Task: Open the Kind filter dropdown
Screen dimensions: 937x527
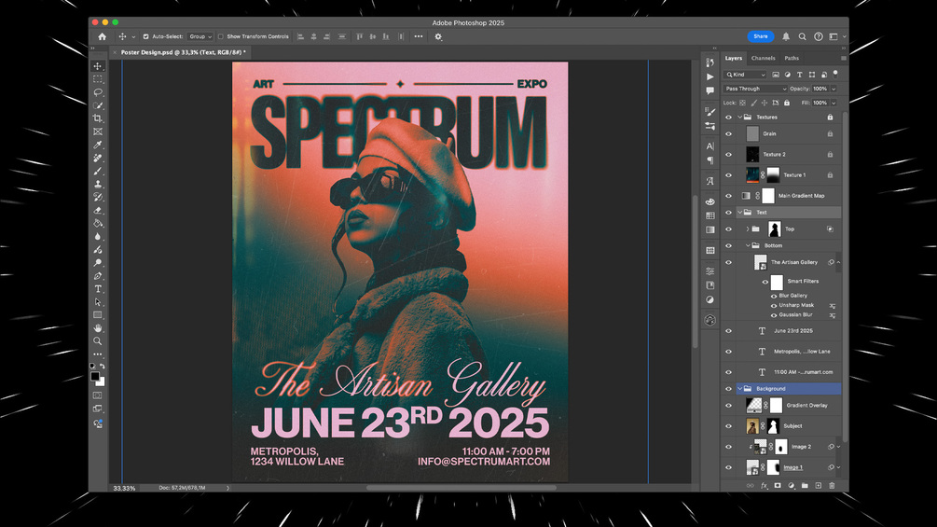Action: pos(745,75)
